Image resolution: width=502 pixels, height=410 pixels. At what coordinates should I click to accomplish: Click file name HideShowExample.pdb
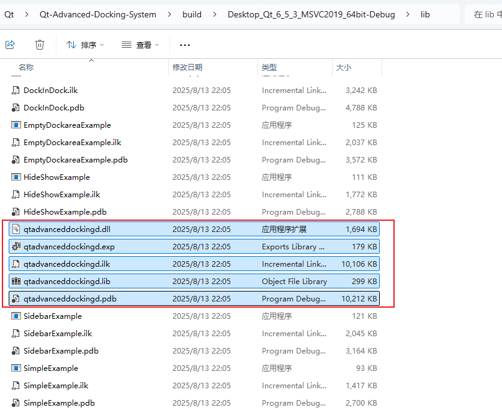coord(65,212)
